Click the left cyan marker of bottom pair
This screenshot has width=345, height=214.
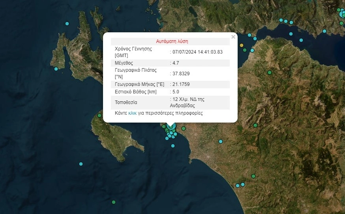[x=238, y=186]
